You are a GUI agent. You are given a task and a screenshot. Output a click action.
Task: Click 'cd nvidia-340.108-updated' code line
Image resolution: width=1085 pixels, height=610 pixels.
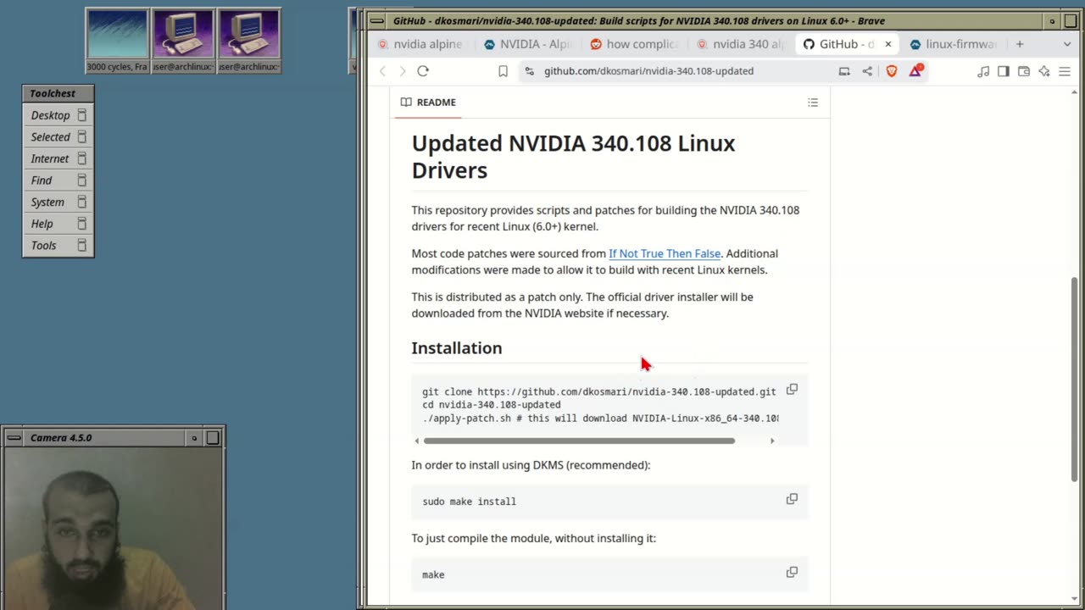click(492, 405)
